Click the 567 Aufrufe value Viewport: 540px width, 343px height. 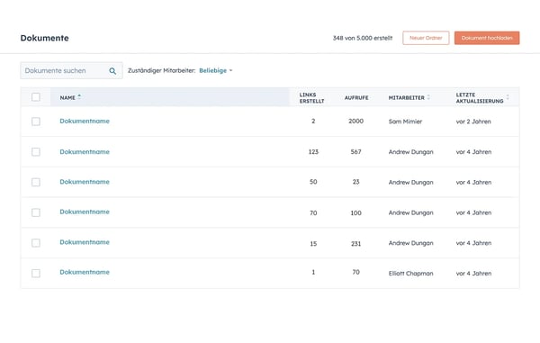(355, 151)
